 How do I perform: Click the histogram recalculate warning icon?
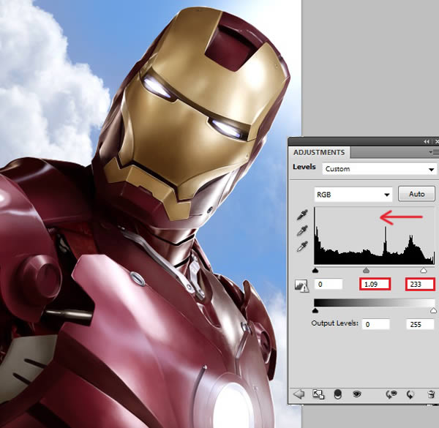[301, 286]
